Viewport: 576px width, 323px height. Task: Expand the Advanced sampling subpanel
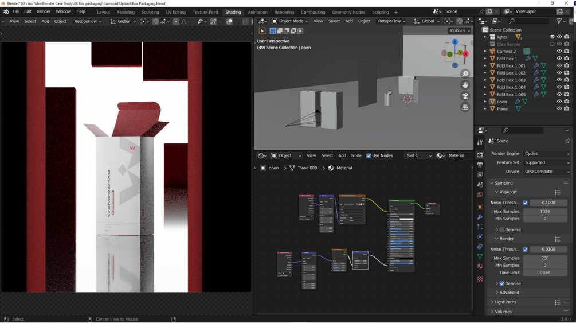point(509,293)
